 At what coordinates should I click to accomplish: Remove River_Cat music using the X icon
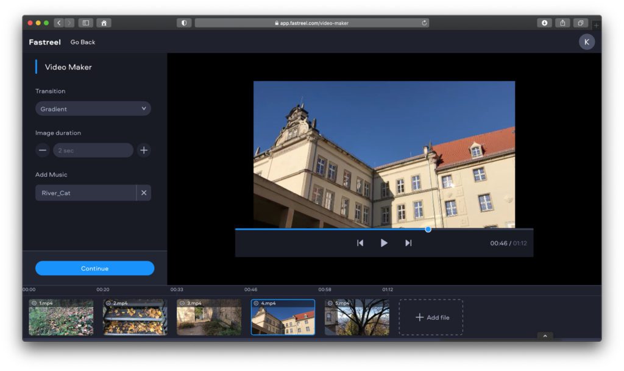(x=144, y=193)
